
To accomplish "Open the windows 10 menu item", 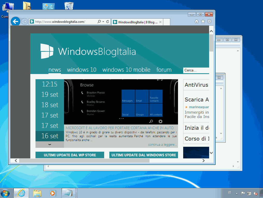I will coord(82,70).
